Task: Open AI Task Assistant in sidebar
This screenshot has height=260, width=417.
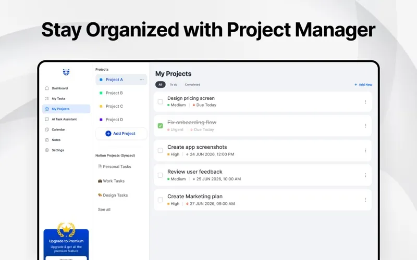Action: click(x=66, y=119)
